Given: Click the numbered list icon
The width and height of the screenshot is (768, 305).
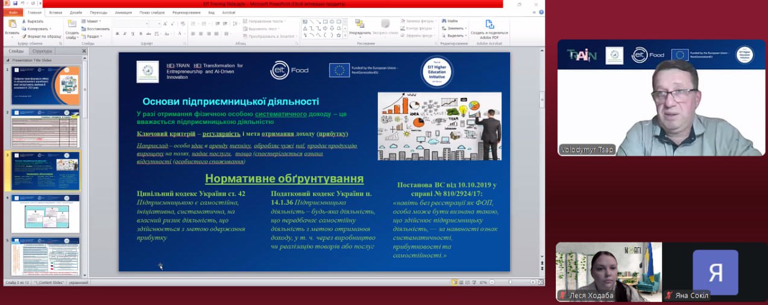Looking at the screenshot, I should coord(204,23).
